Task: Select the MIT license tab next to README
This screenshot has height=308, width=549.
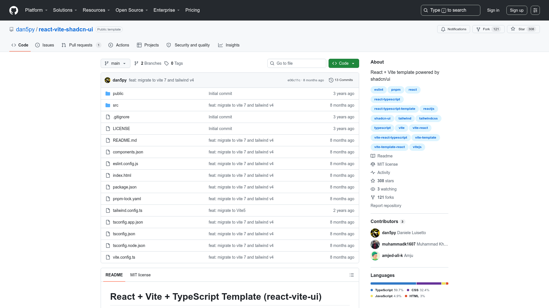Action: click(x=140, y=275)
